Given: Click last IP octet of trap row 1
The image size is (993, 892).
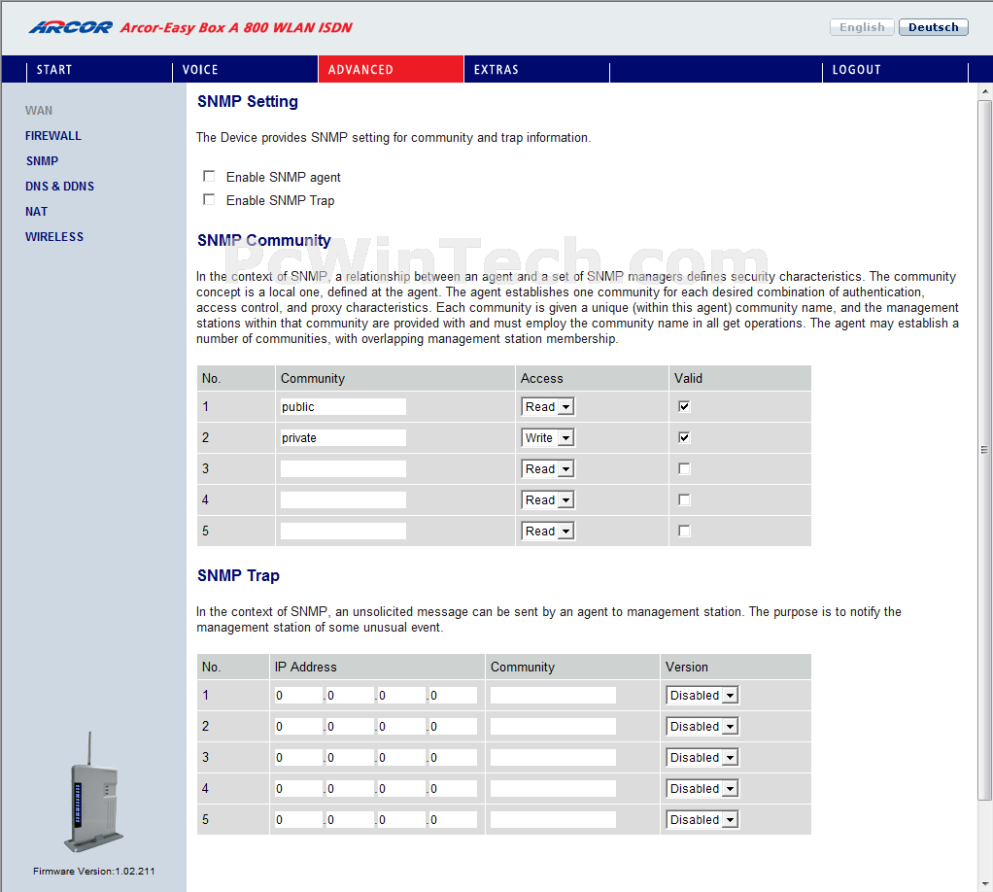Looking at the screenshot, I should pos(454,695).
